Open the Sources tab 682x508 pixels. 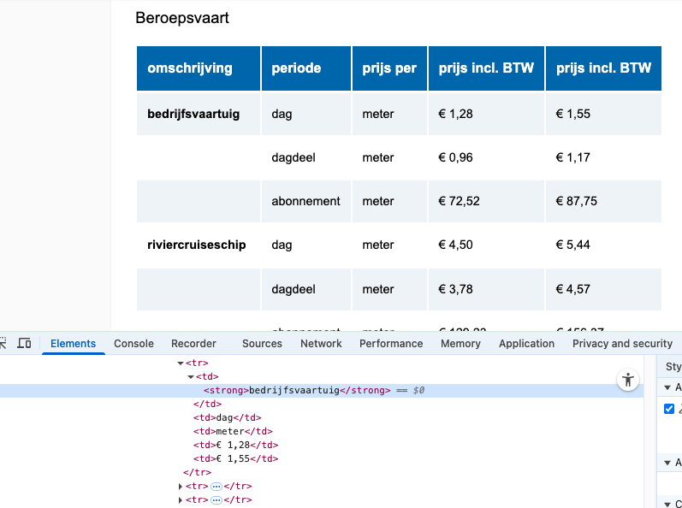coord(262,343)
